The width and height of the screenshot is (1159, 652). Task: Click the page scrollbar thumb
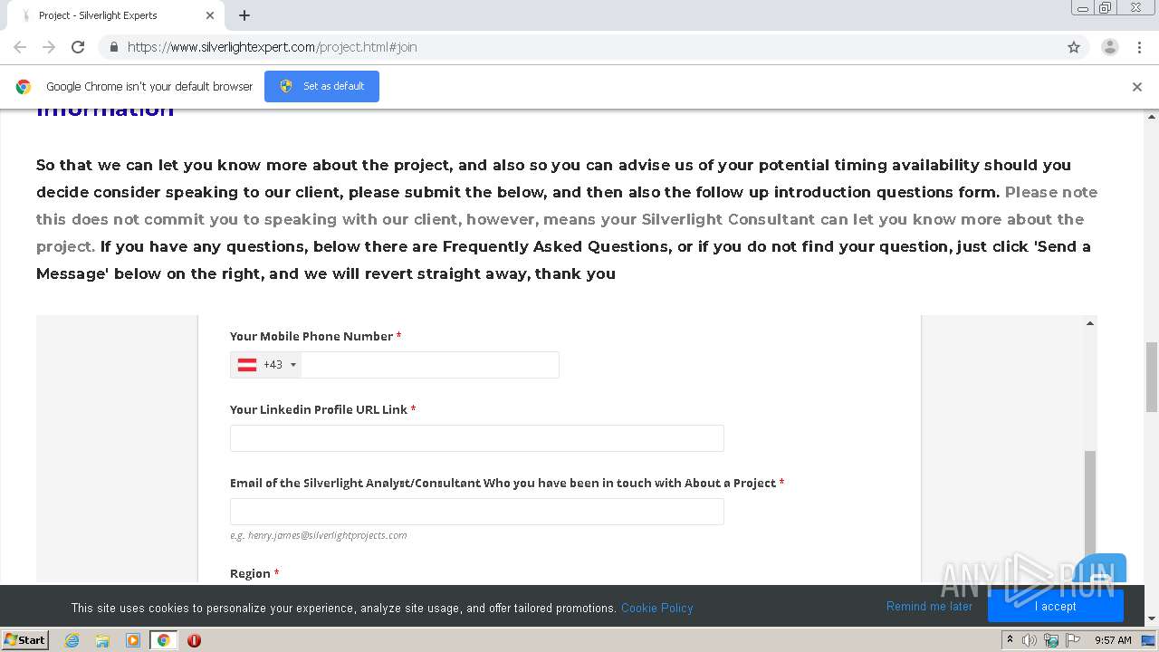[1152, 377]
